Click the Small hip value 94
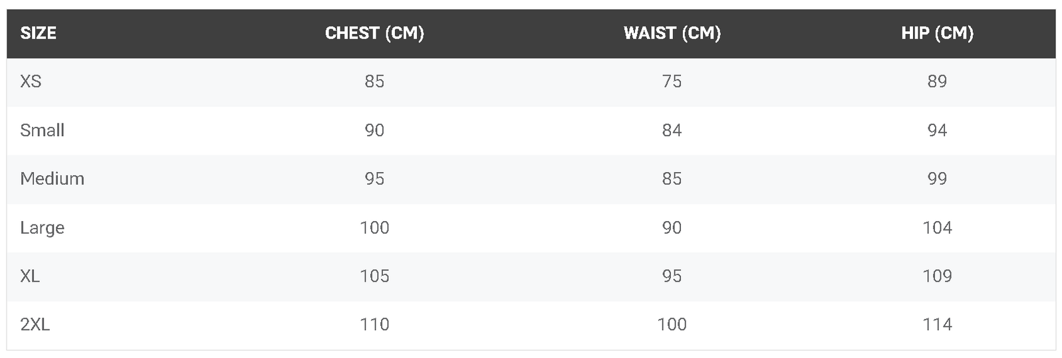Viewport: 1062px width, 358px height. pyautogui.click(x=937, y=130)
